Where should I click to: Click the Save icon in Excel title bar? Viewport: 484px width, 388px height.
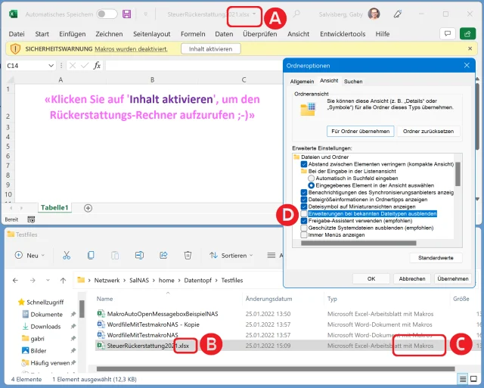pos(126,14)
